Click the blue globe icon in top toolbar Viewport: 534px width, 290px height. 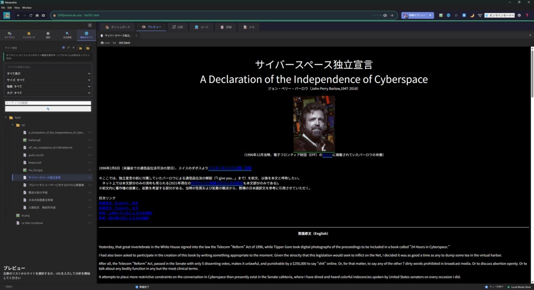[448, 15]
